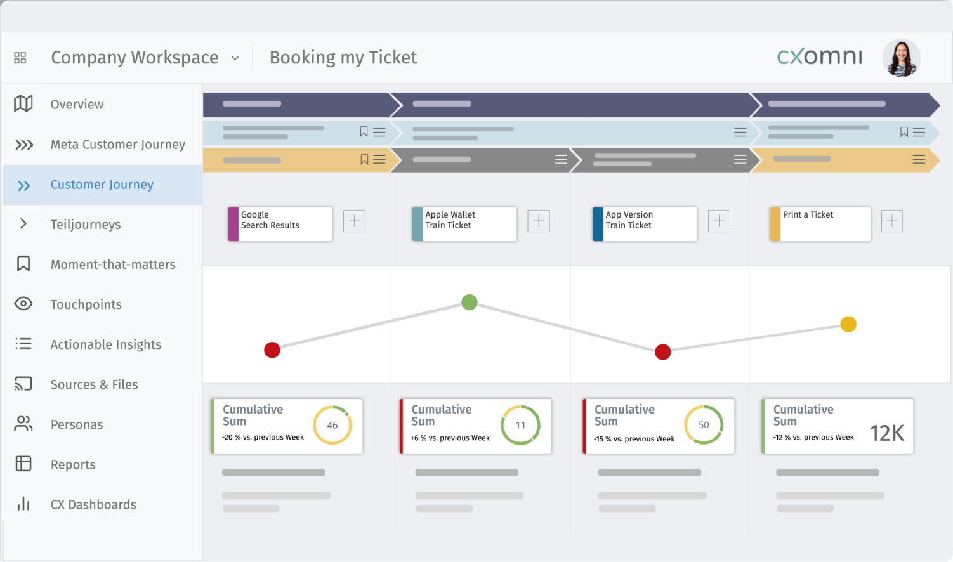The height and width of the screenshot is (562, 953).
Task: Click the Actionable Insights list icon
Action: 23,344
